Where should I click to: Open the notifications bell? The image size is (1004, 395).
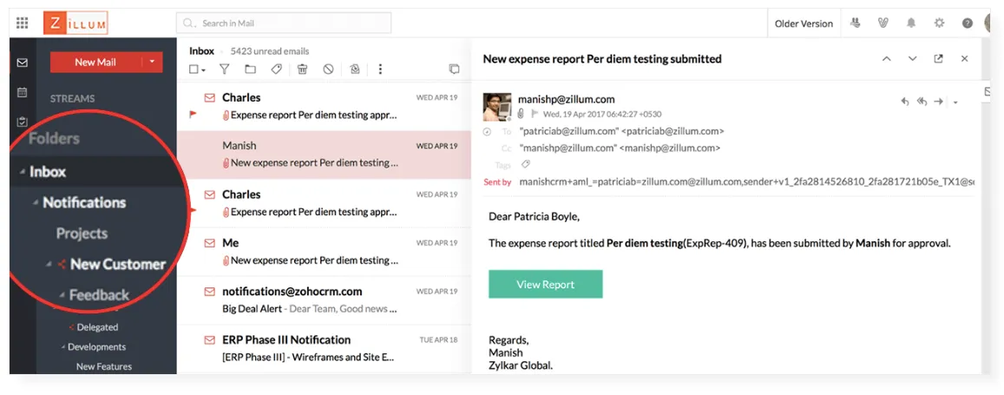pos(912,23)
